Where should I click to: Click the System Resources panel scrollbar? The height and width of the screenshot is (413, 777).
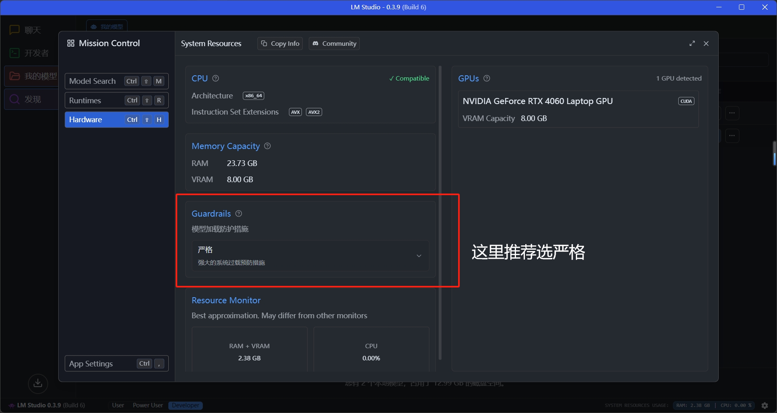pos(440,213)
